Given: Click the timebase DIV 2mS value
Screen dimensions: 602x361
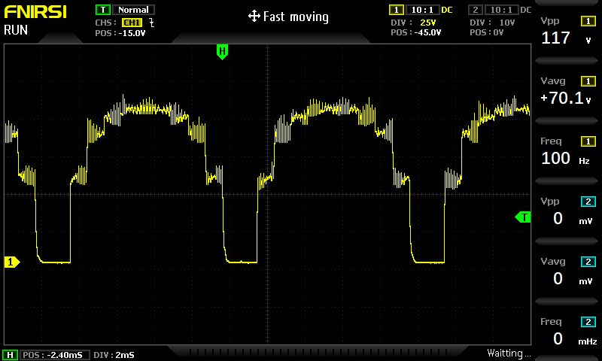Looking at the screenshot, I should [125, 355].
